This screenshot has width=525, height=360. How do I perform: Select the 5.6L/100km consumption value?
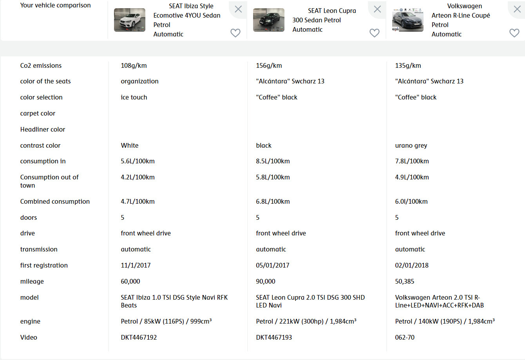138,161
